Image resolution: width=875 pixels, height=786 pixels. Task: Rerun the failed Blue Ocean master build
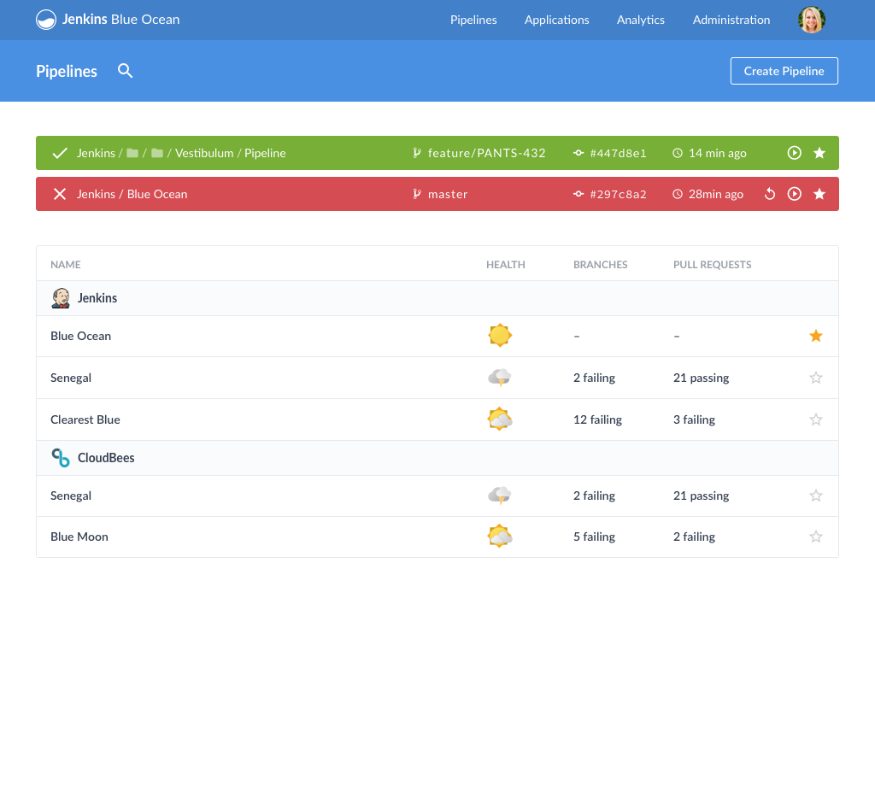[x=769, y=194]
